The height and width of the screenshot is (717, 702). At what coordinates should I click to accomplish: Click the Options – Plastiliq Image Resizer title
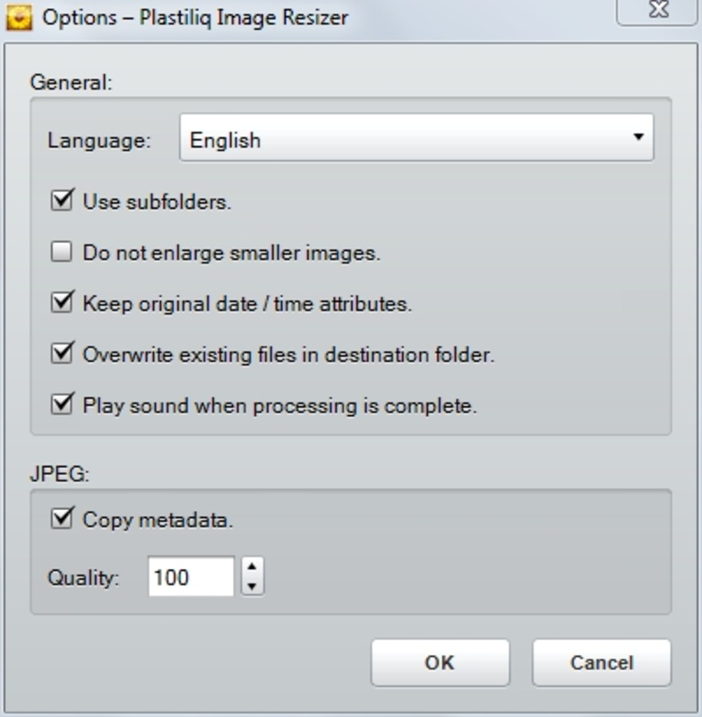tap(195, 18)
